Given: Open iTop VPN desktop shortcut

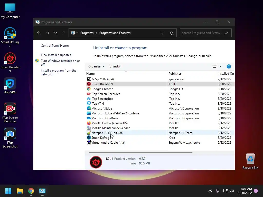Looking at the screenshot, I should (x=10, y=86).
